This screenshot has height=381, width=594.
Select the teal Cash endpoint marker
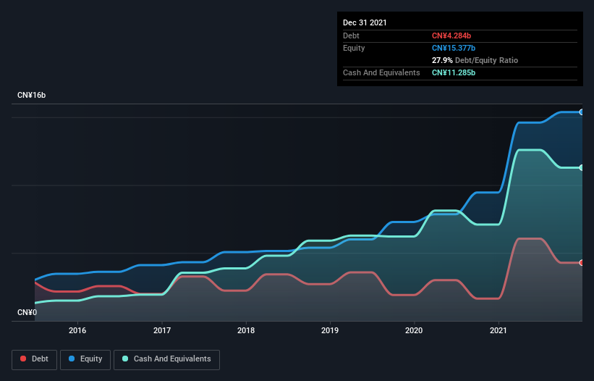pos(582,167)
